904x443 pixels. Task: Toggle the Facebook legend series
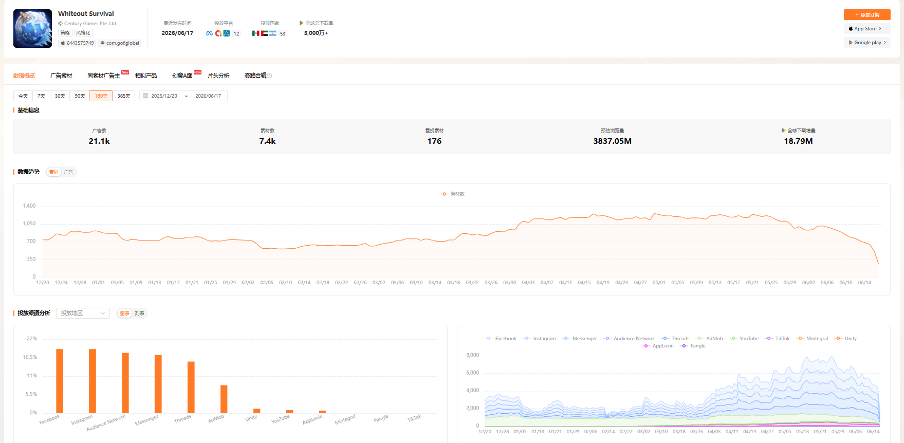(x=501, y=339)
